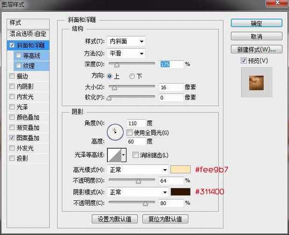289x235 pixels.
Task: Toggle the 图案叠加 pattern overlay checkbox
Action: [12, 137]
